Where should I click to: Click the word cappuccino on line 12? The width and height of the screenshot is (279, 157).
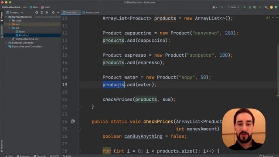pos(138,33)
